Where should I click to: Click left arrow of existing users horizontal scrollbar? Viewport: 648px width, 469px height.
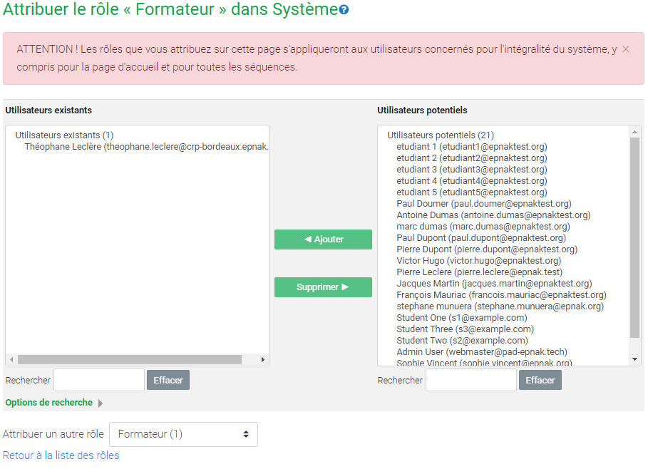click(x=11, y=359)
